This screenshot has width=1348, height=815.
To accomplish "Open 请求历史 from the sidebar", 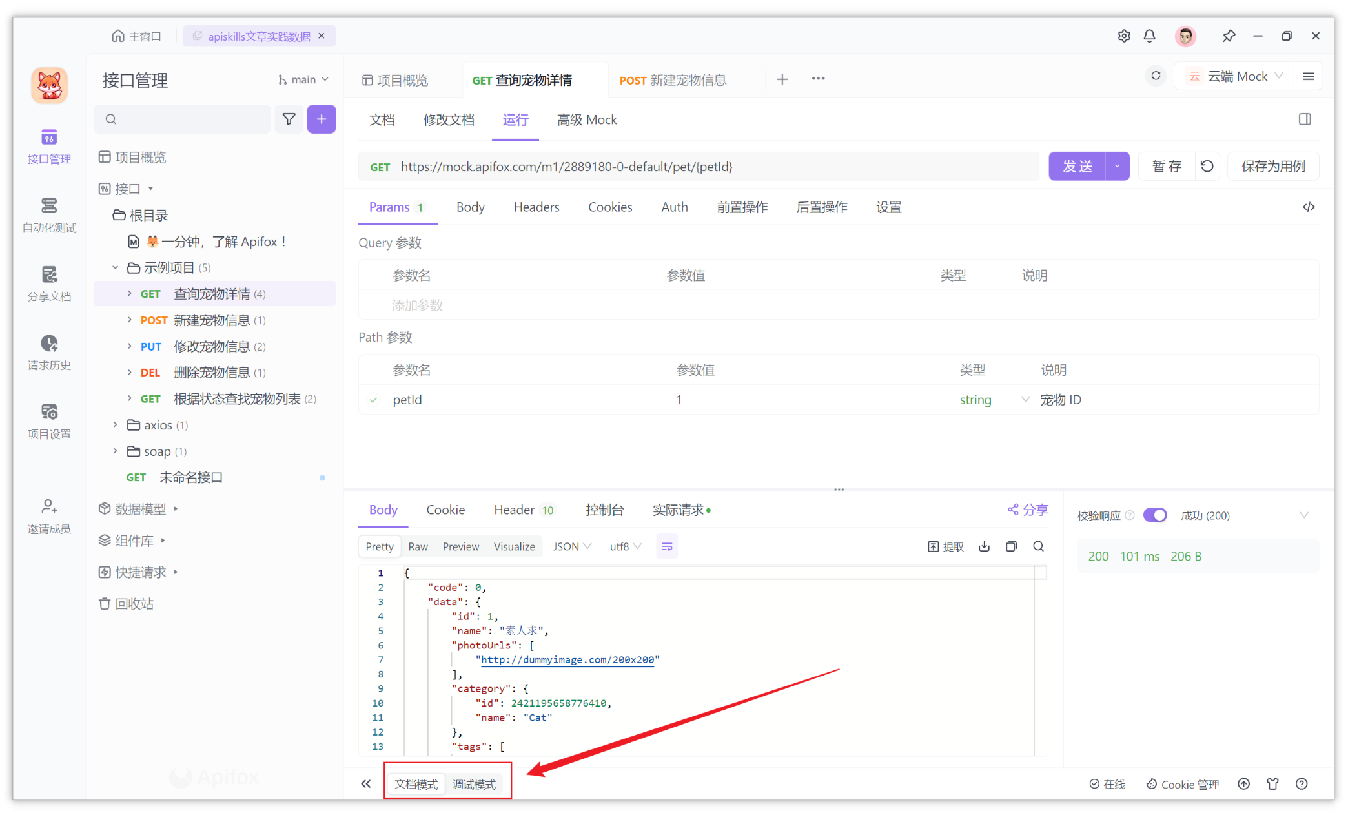I will (49, 352).
